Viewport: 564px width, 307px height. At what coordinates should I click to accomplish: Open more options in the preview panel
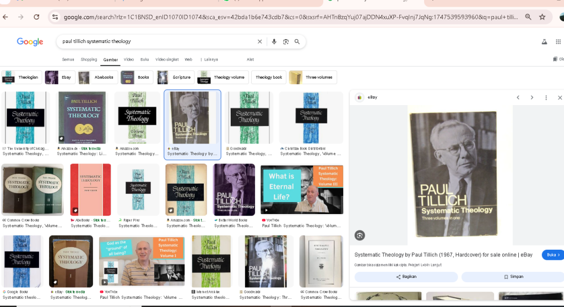(x=546, y=97)
